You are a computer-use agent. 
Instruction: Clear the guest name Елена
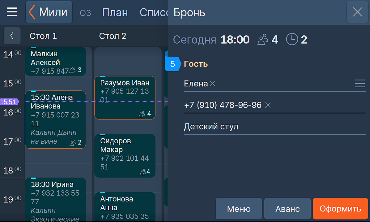coord(213,84)
